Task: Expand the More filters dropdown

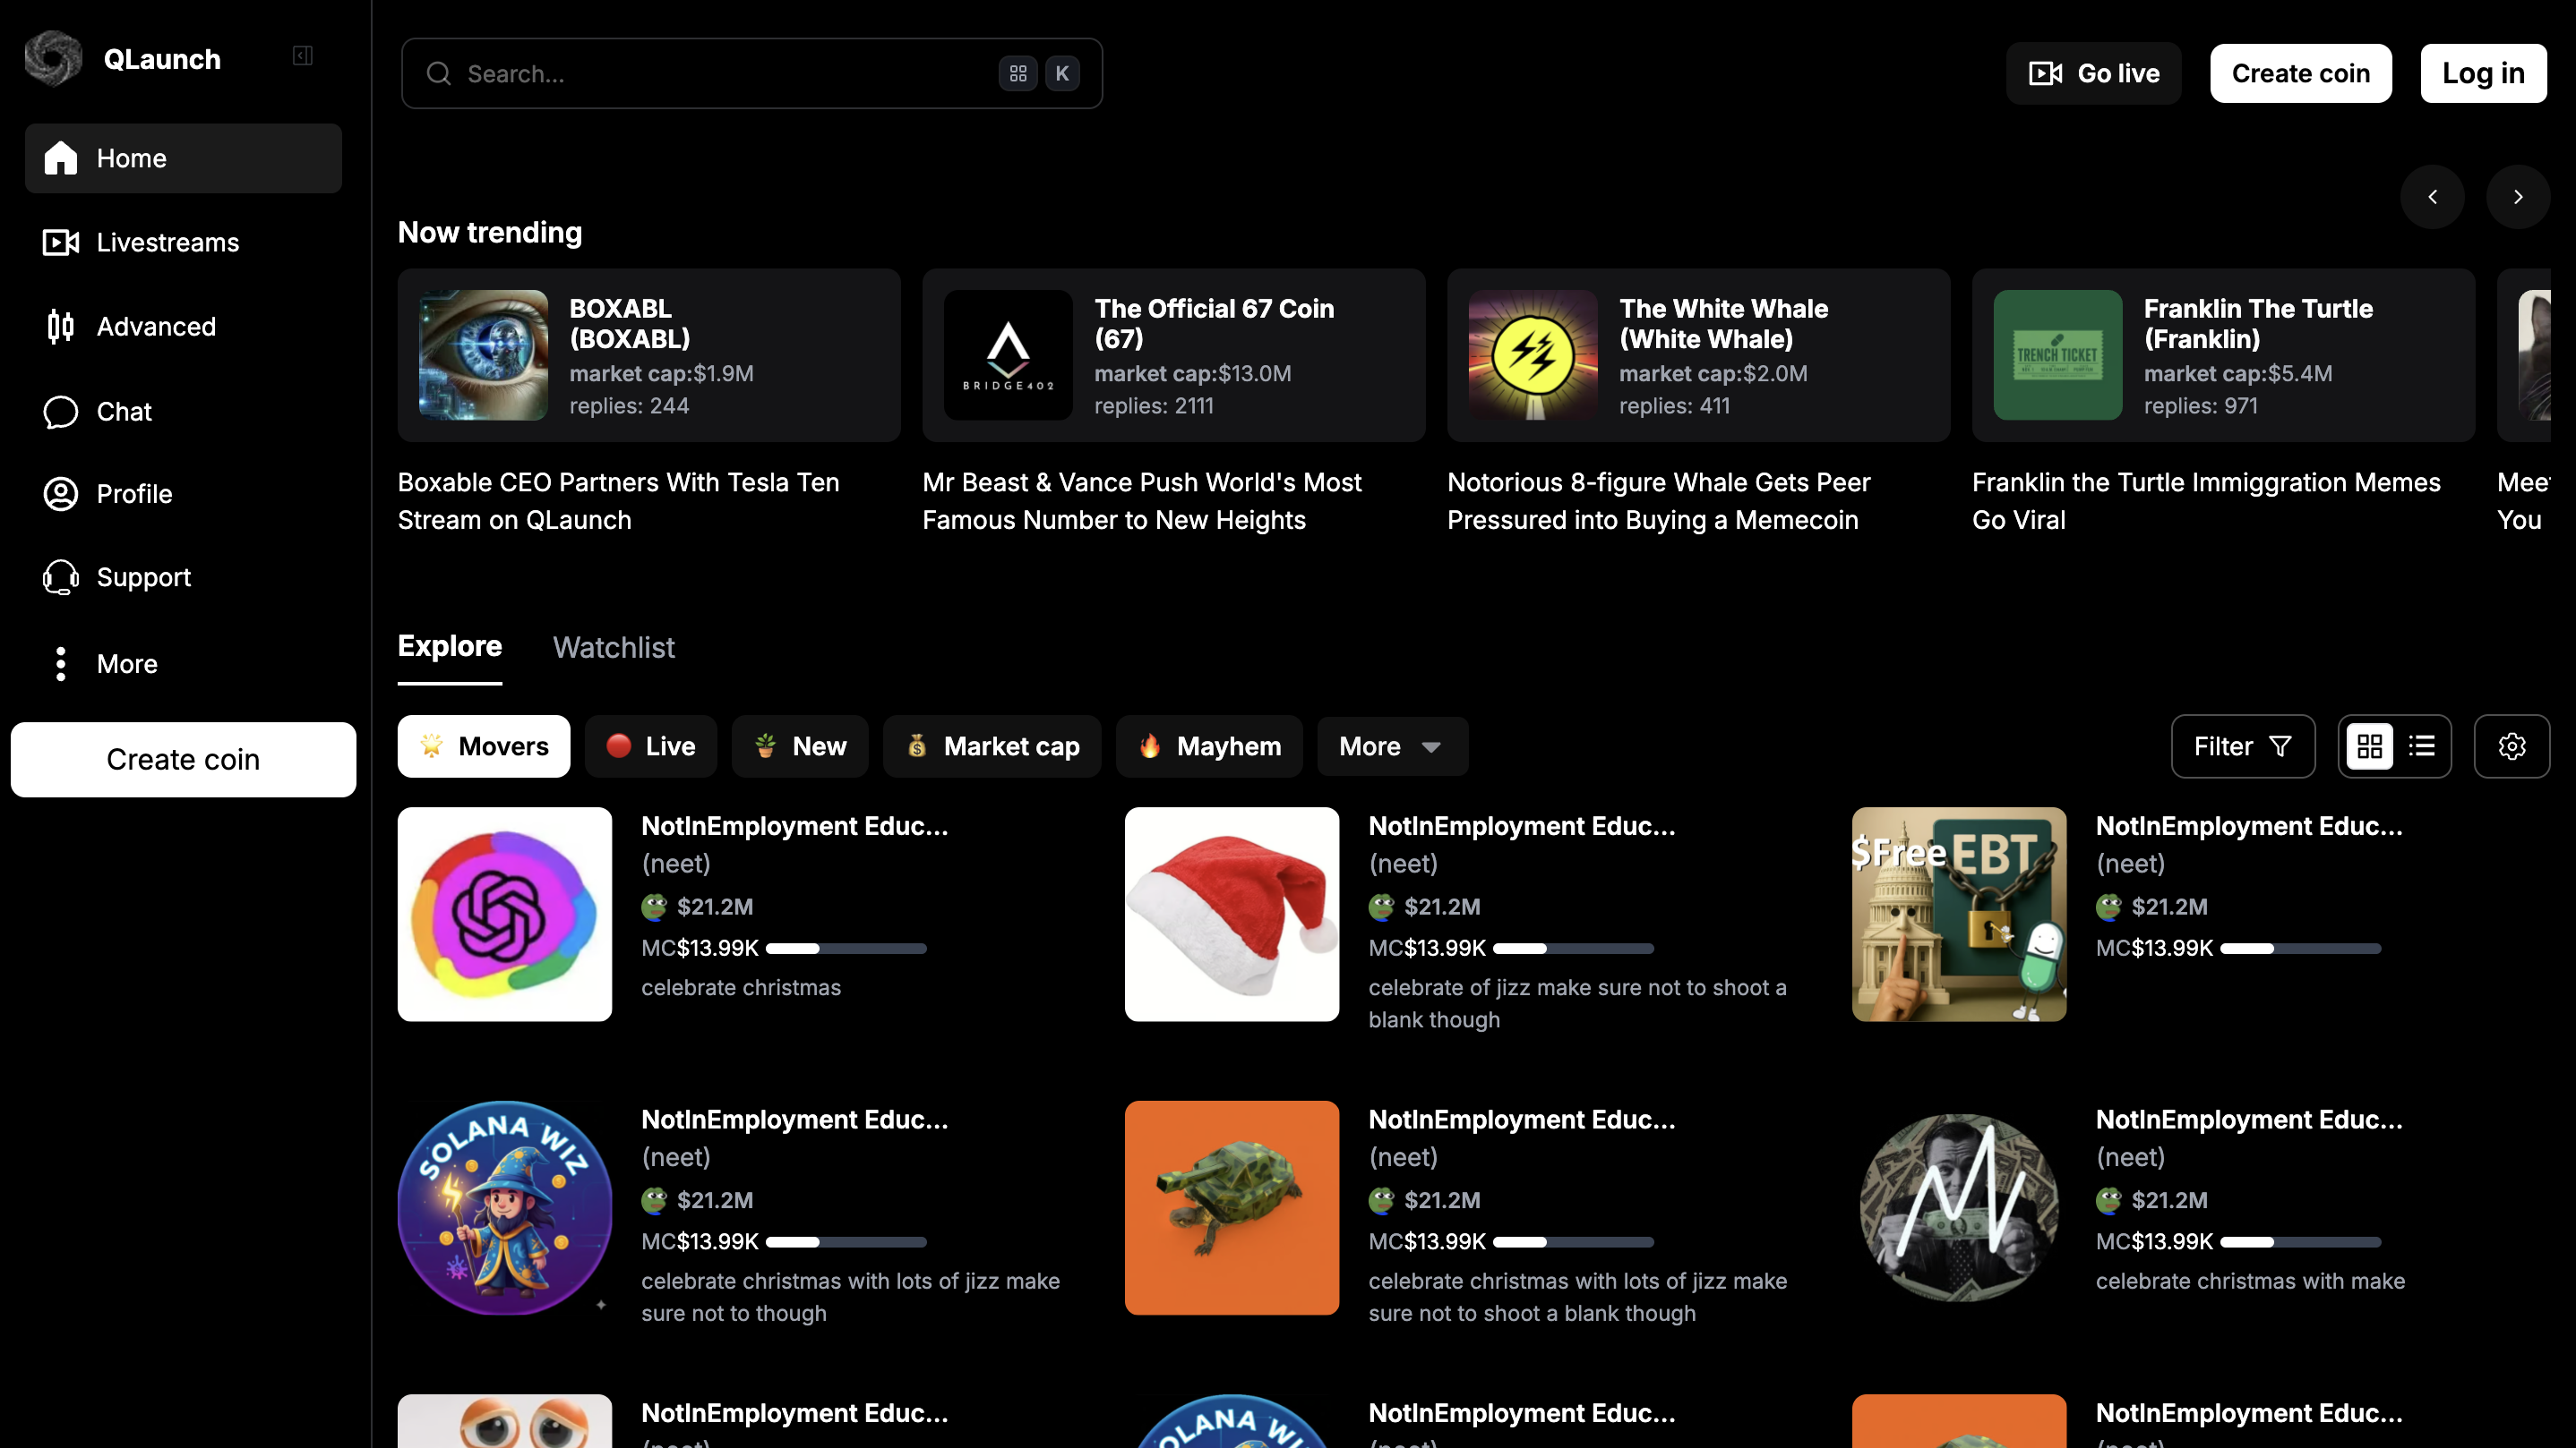Action: pyautogui.click(x=1391, y=746)
